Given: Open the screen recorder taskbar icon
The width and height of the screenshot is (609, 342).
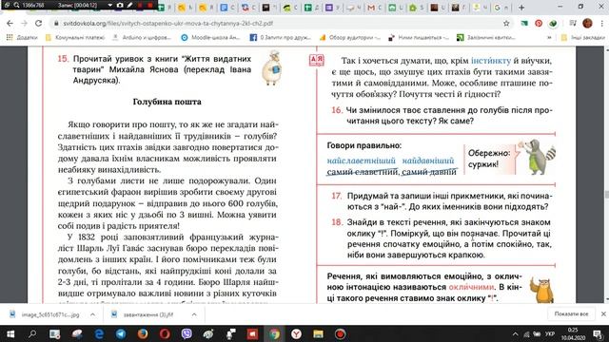Looking at the screenshot, I should point(341,333).
